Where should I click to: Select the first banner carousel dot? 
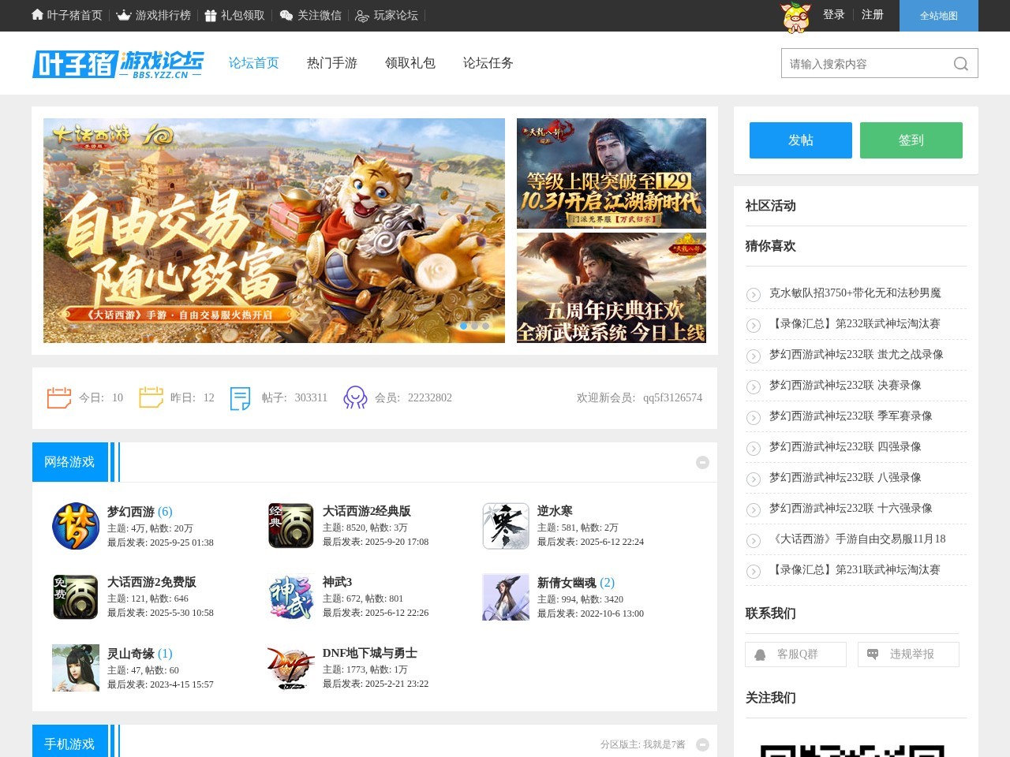(x=464, y=326)
